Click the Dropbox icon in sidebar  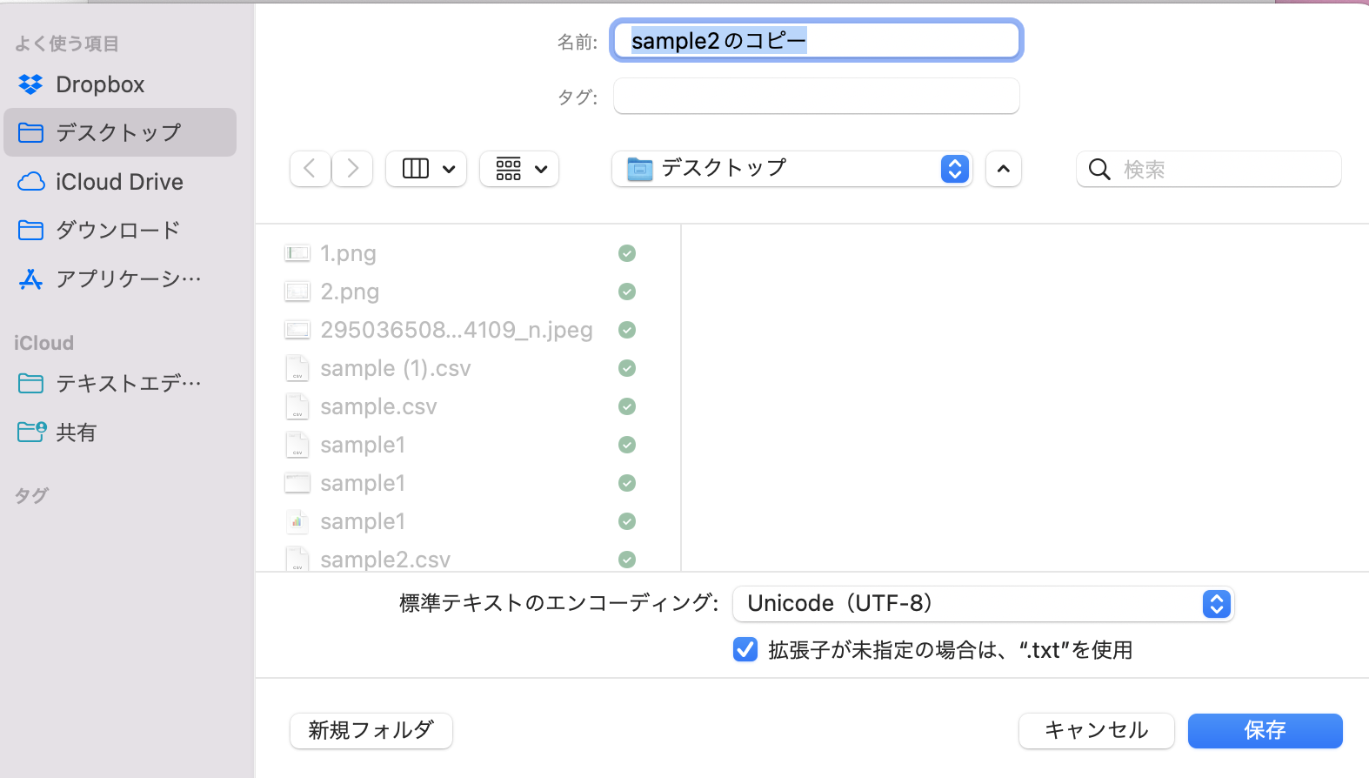click(x=30, y=84)
